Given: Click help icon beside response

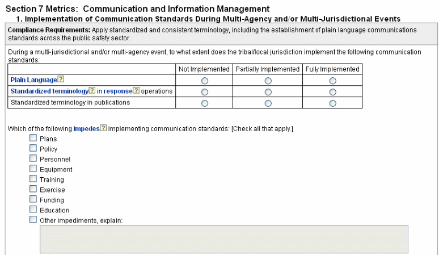Looking at the screenshot, I should tap(136, 91).
